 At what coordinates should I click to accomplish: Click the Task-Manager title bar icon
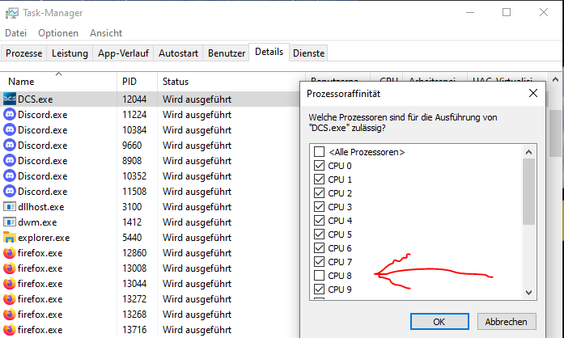tap(12, 13)
